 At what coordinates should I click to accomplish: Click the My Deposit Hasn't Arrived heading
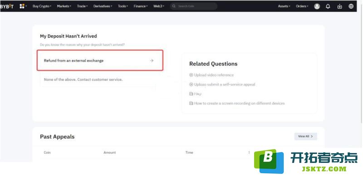point(69,36)
